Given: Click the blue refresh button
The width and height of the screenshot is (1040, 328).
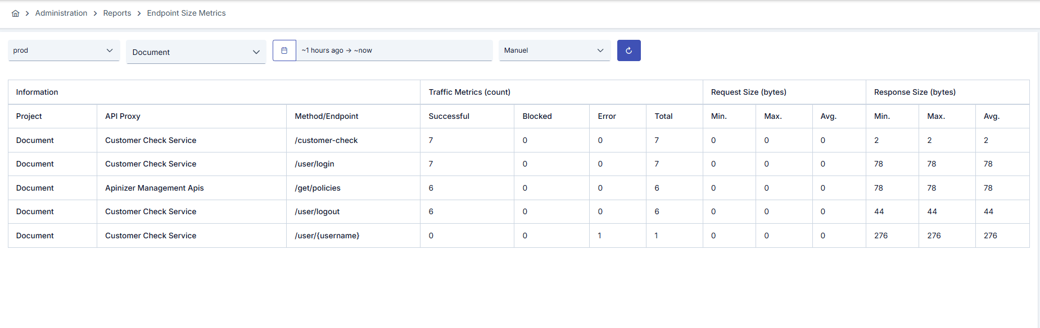Looking at the screenshot, I should point(628,50).
